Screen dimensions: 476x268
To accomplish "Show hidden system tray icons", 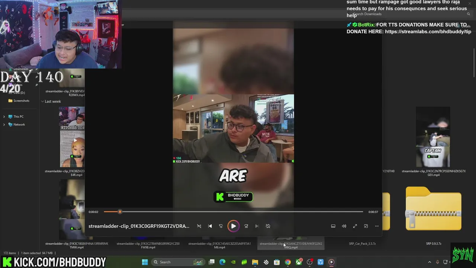I will coord(430,262).
